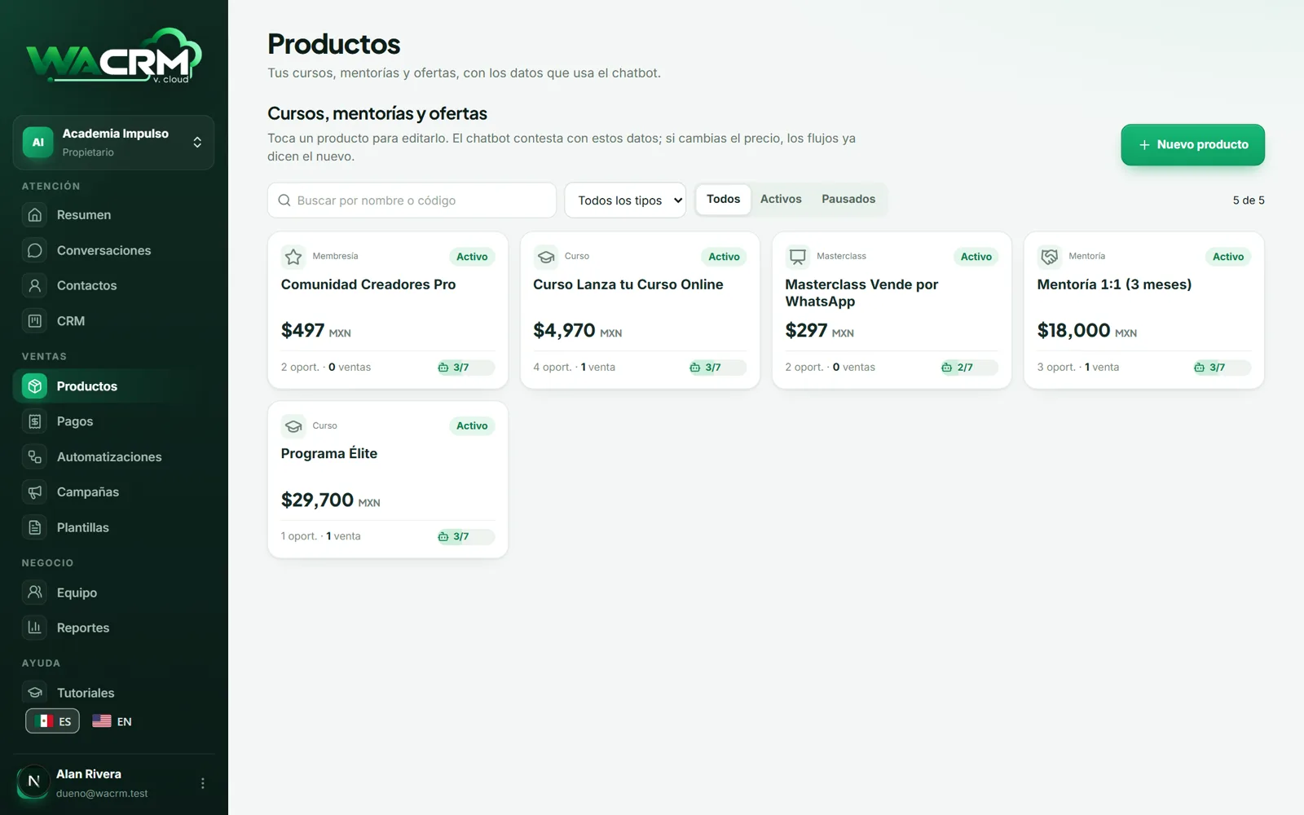The width and height of the screenshot is (1304, 815).
Task: Click the Campañas megaphone icon
Action: point(35,492)
